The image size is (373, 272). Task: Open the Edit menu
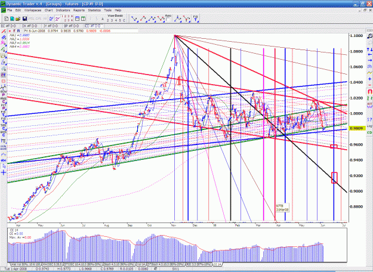(18, 11)
